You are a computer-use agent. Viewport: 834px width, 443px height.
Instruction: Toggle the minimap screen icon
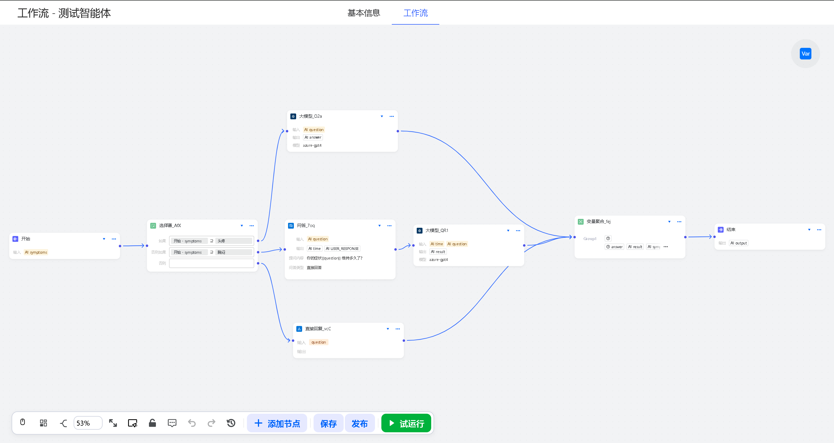(132, 423)
